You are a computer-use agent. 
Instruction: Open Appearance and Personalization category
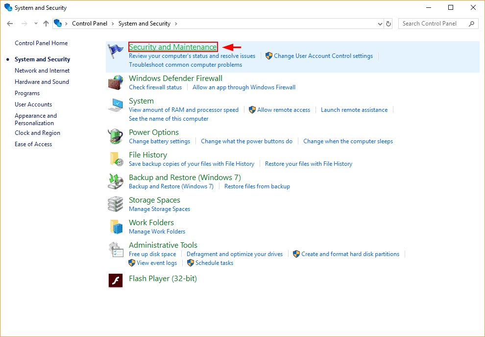point(36,119)
